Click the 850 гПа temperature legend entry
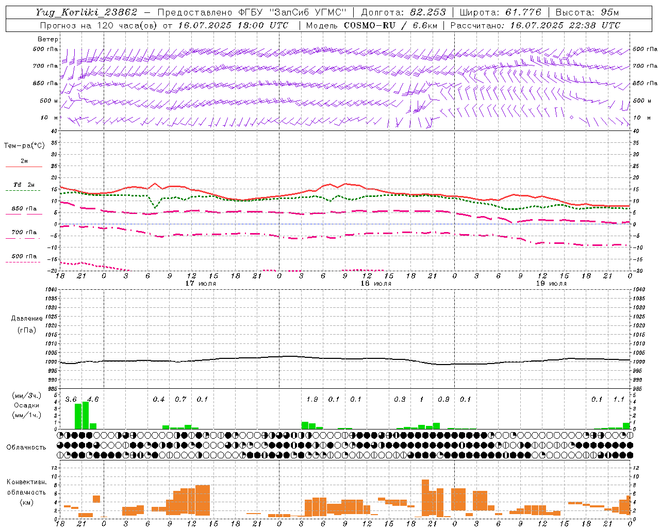 point(24,209)
